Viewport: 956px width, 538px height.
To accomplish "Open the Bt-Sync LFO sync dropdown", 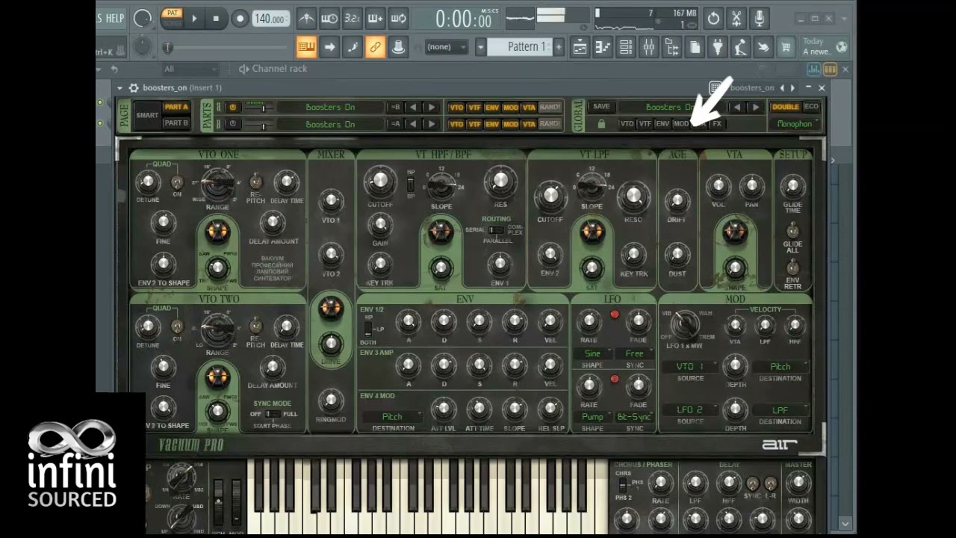I will pyautogui.click(x=635, y=417).
